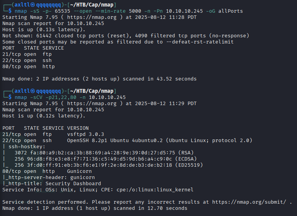
Task: Click the ECDSA hostkey fingerprint line
Action: (x=106, y=159)
